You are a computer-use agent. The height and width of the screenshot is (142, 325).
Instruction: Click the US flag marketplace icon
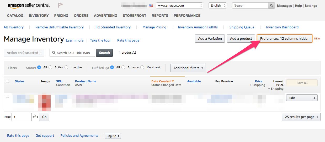click(x=151, y=6)
